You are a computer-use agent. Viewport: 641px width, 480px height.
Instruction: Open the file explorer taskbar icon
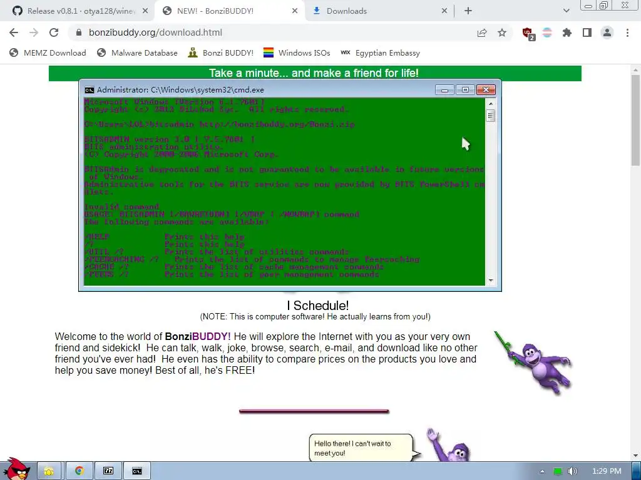click(x=49, y=471)
